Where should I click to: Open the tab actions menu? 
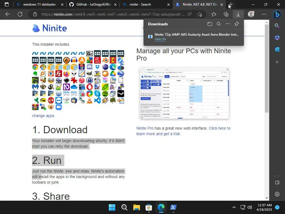[7, 4]
